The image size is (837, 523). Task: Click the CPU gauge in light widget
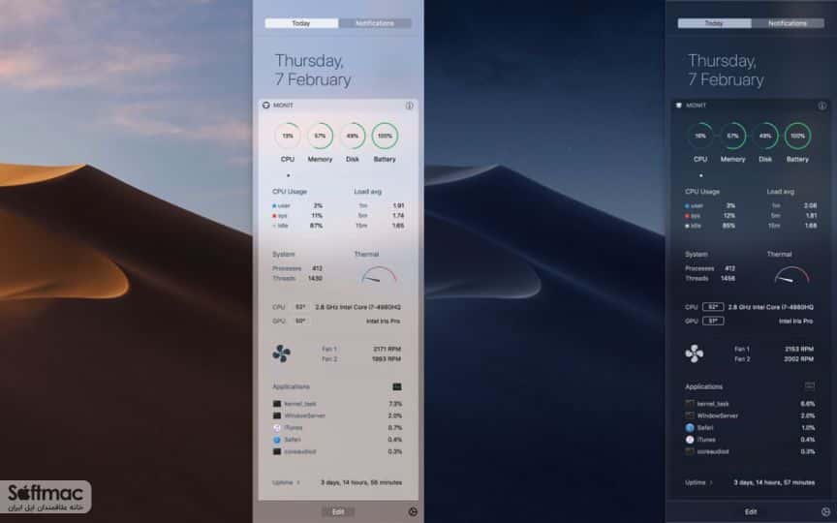point(287,136)
